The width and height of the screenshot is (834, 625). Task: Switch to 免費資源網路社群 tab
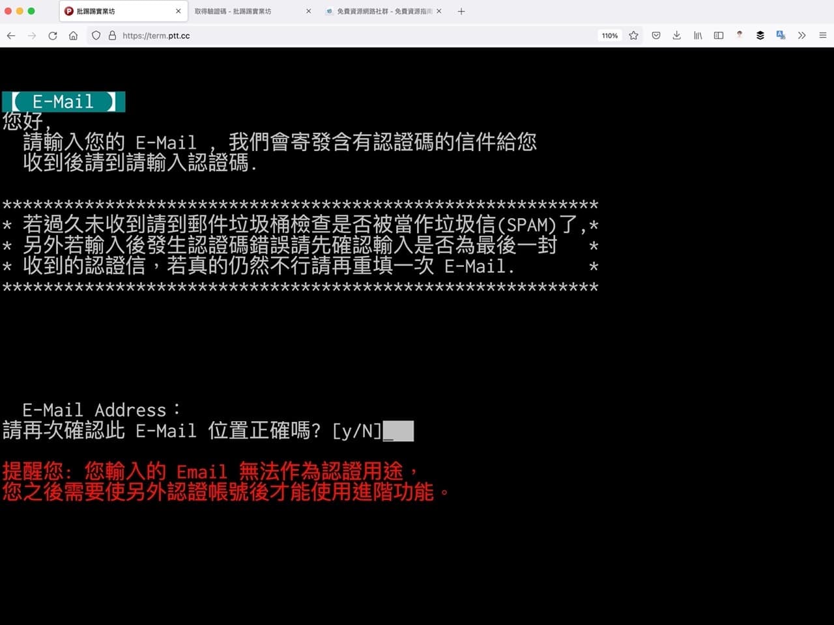tap(383, 11)
